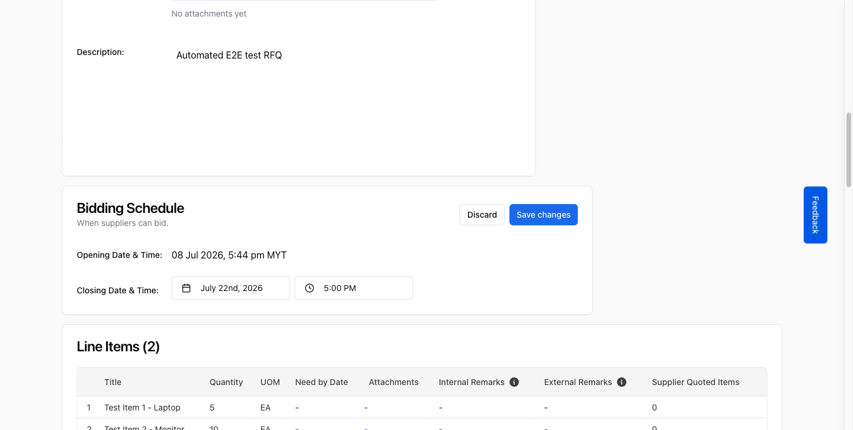Image resolution: width=853 pixels, height=430 pixels.
Task: Click the Title column header
Action: click(113, 382)
